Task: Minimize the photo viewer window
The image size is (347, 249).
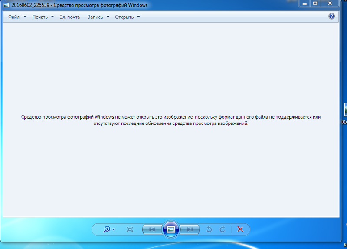Action: pyautogui.click(x=304, y=3)
